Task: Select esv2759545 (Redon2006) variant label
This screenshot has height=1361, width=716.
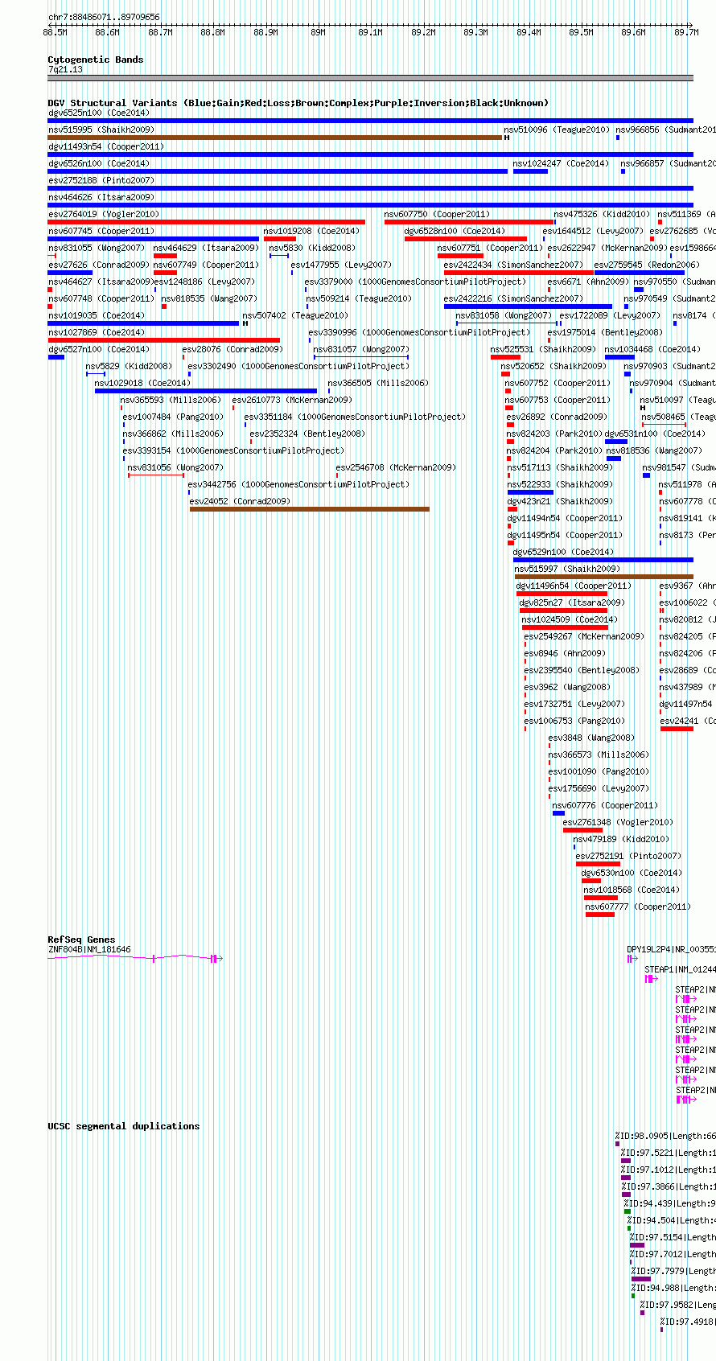Action: [647, 265]
